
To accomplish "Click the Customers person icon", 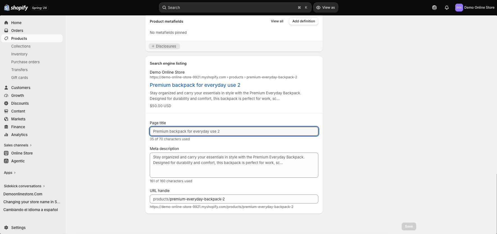I will (6, 88).
